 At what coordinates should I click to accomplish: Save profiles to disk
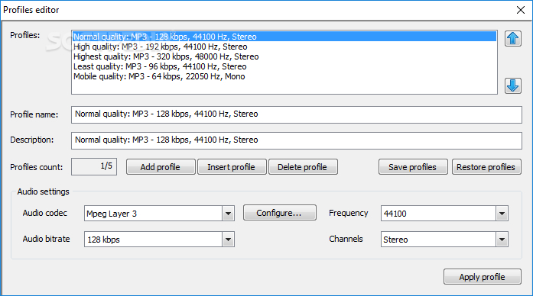pyautogui.click(x=413, y=167)
